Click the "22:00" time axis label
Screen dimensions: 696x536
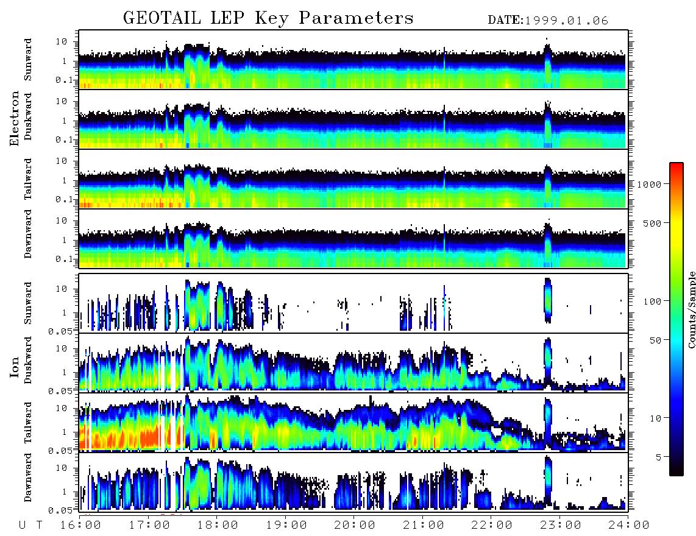(x=492, y=525)
